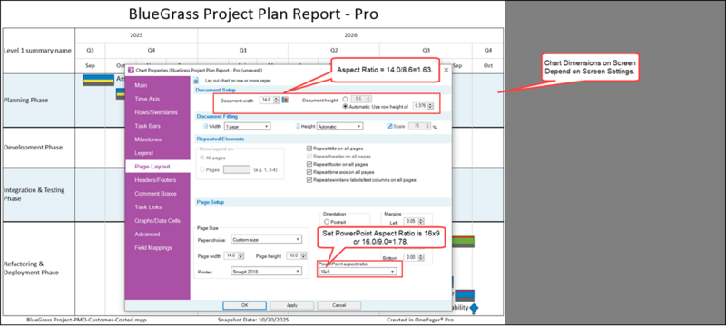The image size is (726, 326).
Task: Click the Width page icon in Document Fitting
Action: click(x=205, y=126)
